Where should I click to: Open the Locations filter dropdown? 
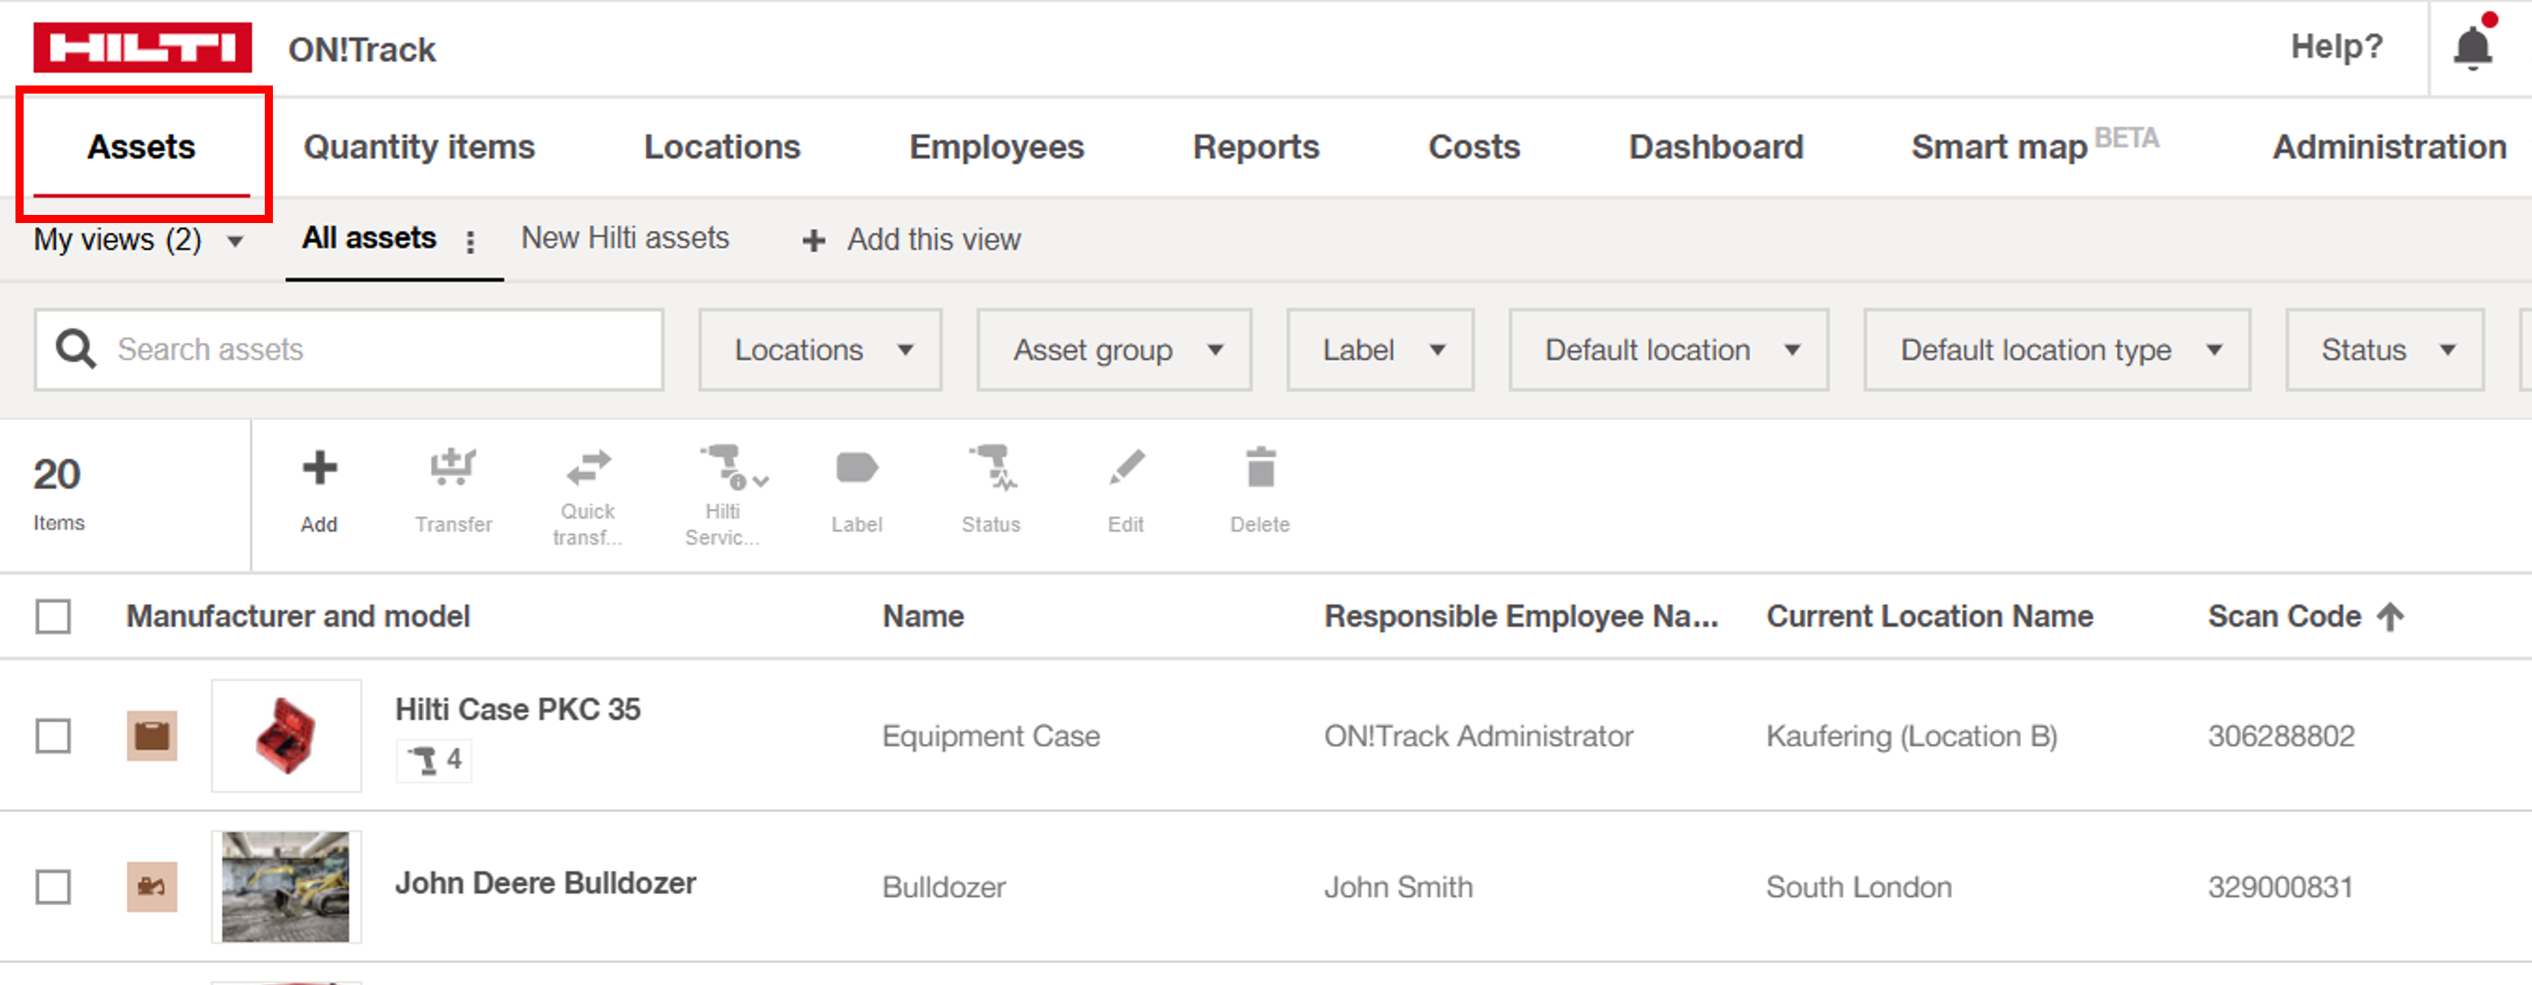coord(820,351)
